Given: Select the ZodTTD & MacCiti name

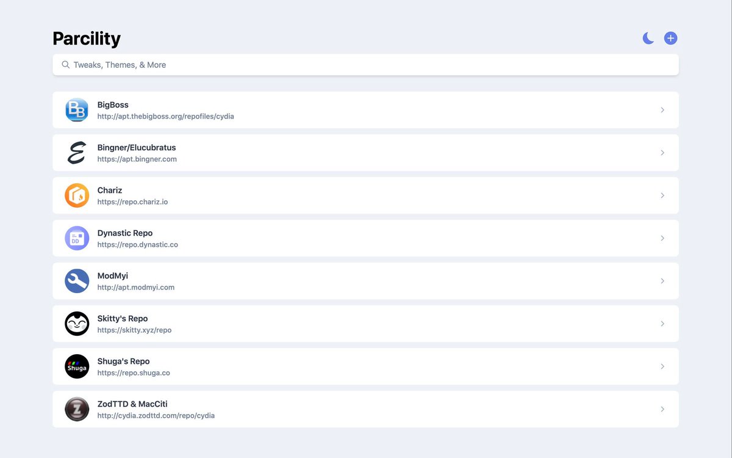Looking at the screenshot, I should pyautogui.click(x=132, y=404).
